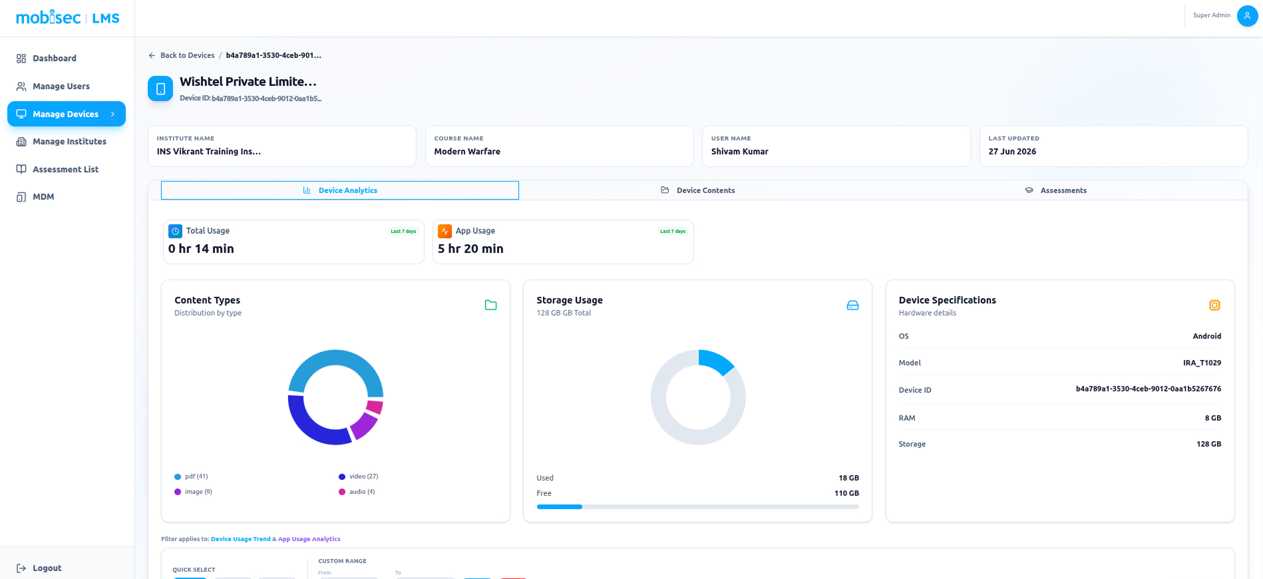Click the model value IRA_T1029
The height and width of the screenshot is (579, 1263).
(1202, 363)
